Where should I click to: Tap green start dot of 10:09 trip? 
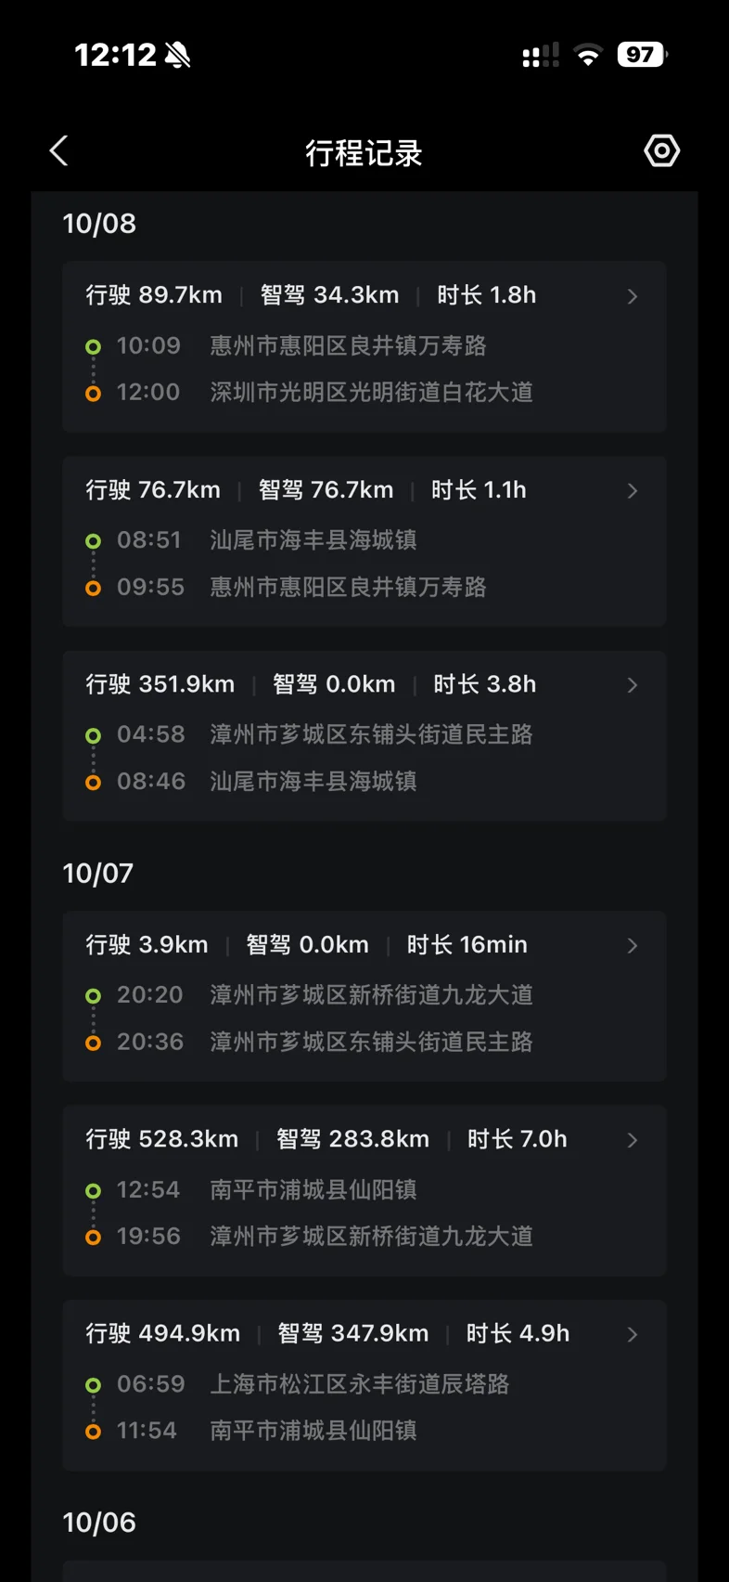(x=93, y=347)
